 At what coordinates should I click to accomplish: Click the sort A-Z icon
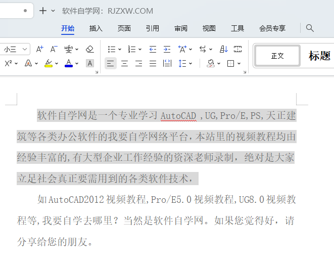click(x=224, y=49)
